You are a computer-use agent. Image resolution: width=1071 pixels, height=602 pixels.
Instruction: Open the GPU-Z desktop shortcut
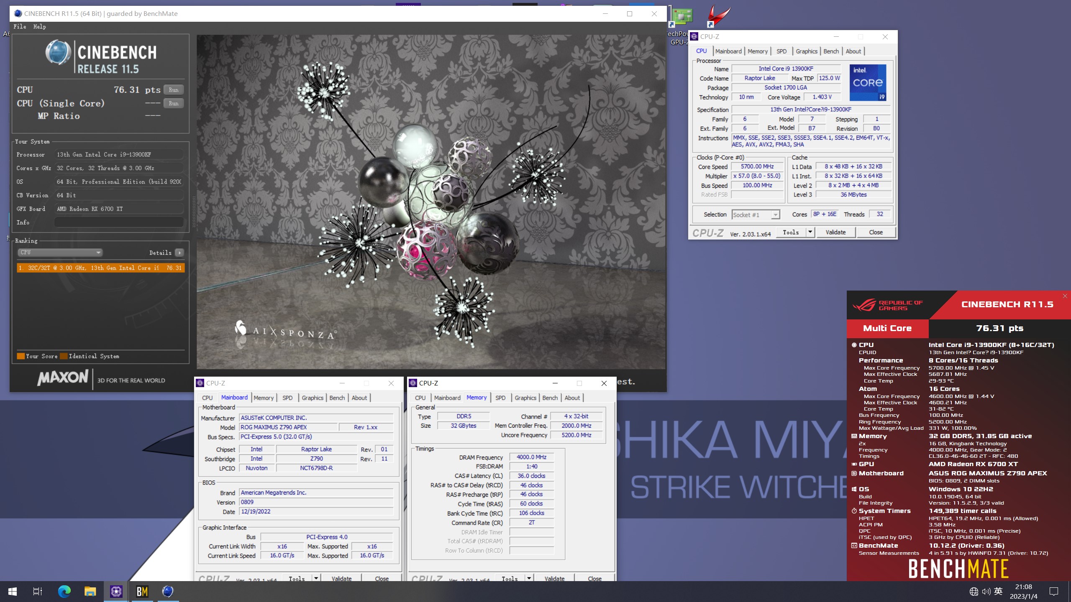tap(680, 25)
